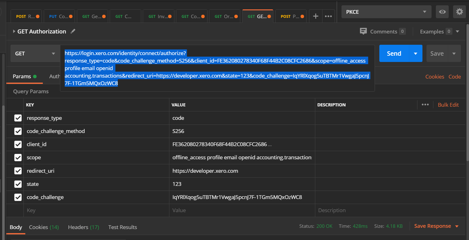Click the code_challenge_method key cell
Screen dimensions: 469x240
click(x=96, y=131)
